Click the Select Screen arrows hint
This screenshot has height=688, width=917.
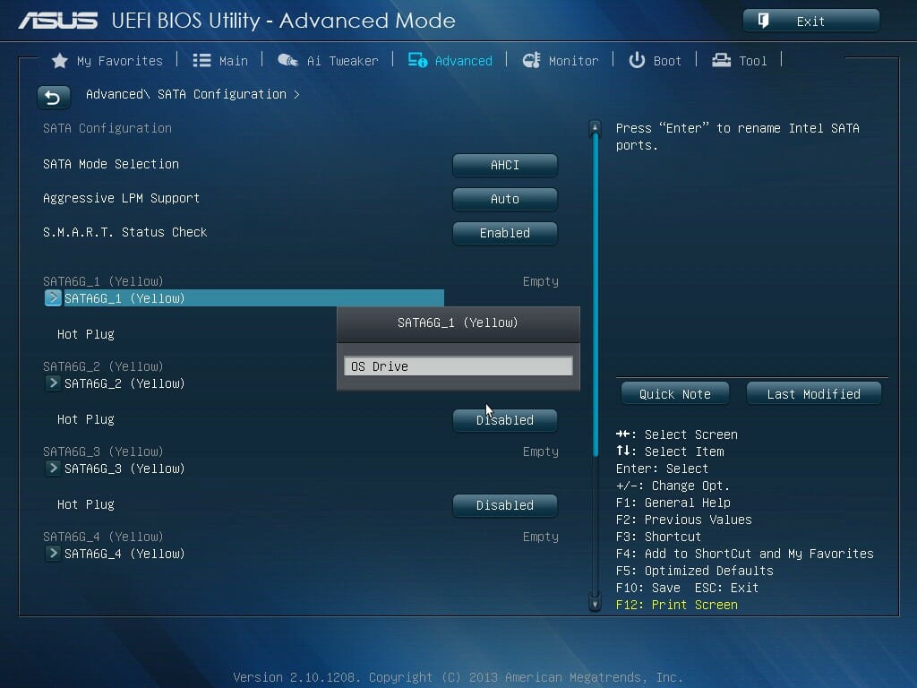tap(677, 434)
